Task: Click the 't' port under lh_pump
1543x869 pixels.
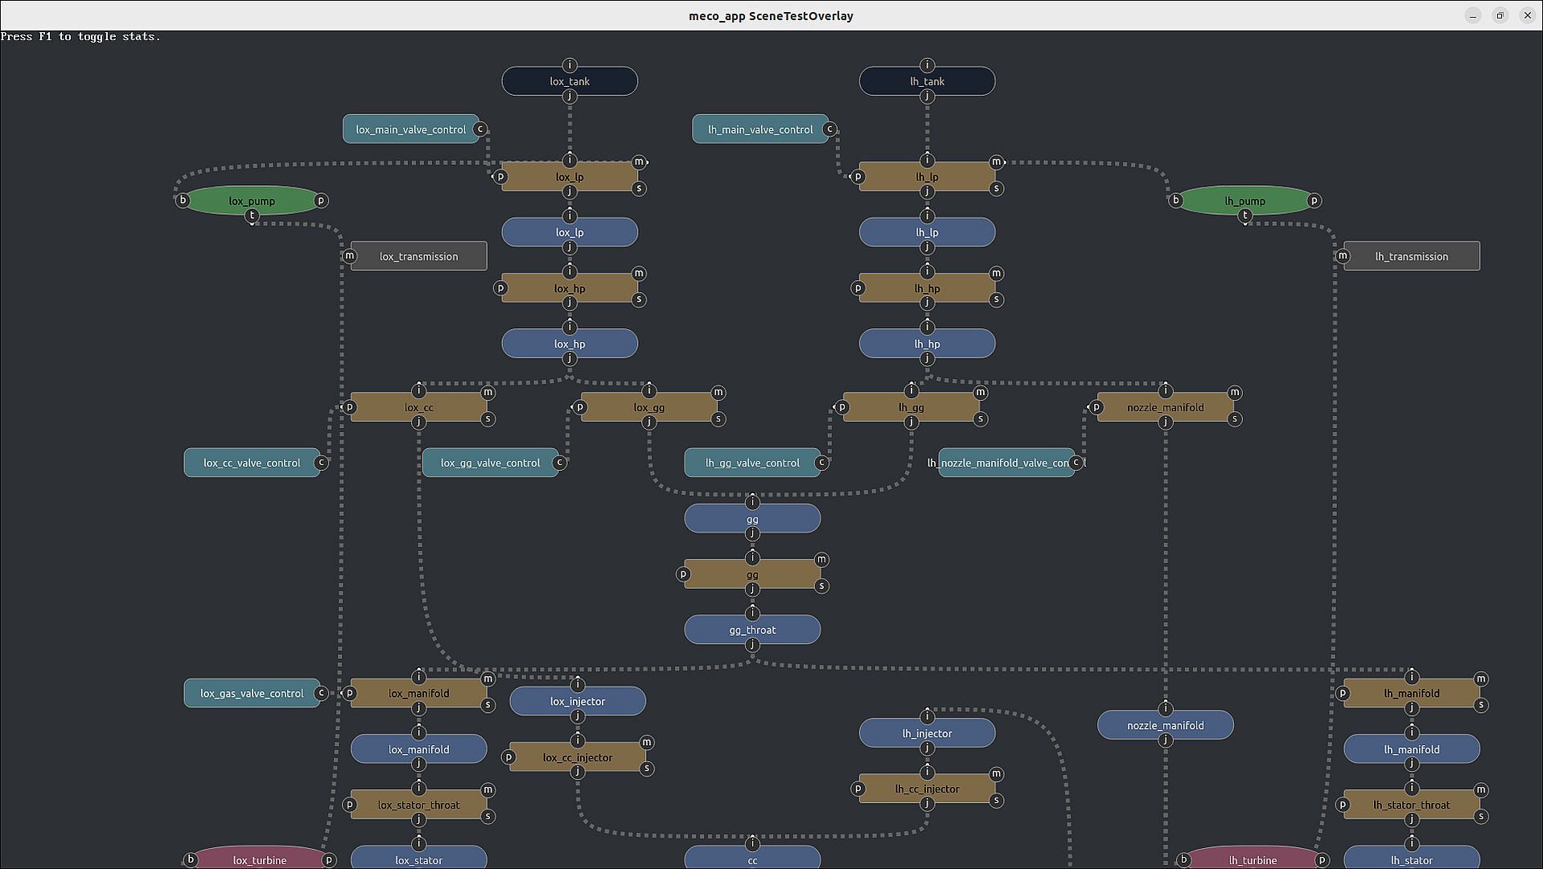Action: click(x=1245, y=216)
